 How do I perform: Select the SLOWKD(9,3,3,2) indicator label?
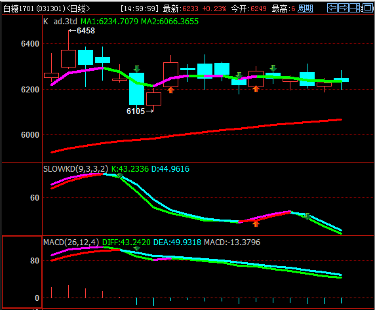(x=75, y=169)
